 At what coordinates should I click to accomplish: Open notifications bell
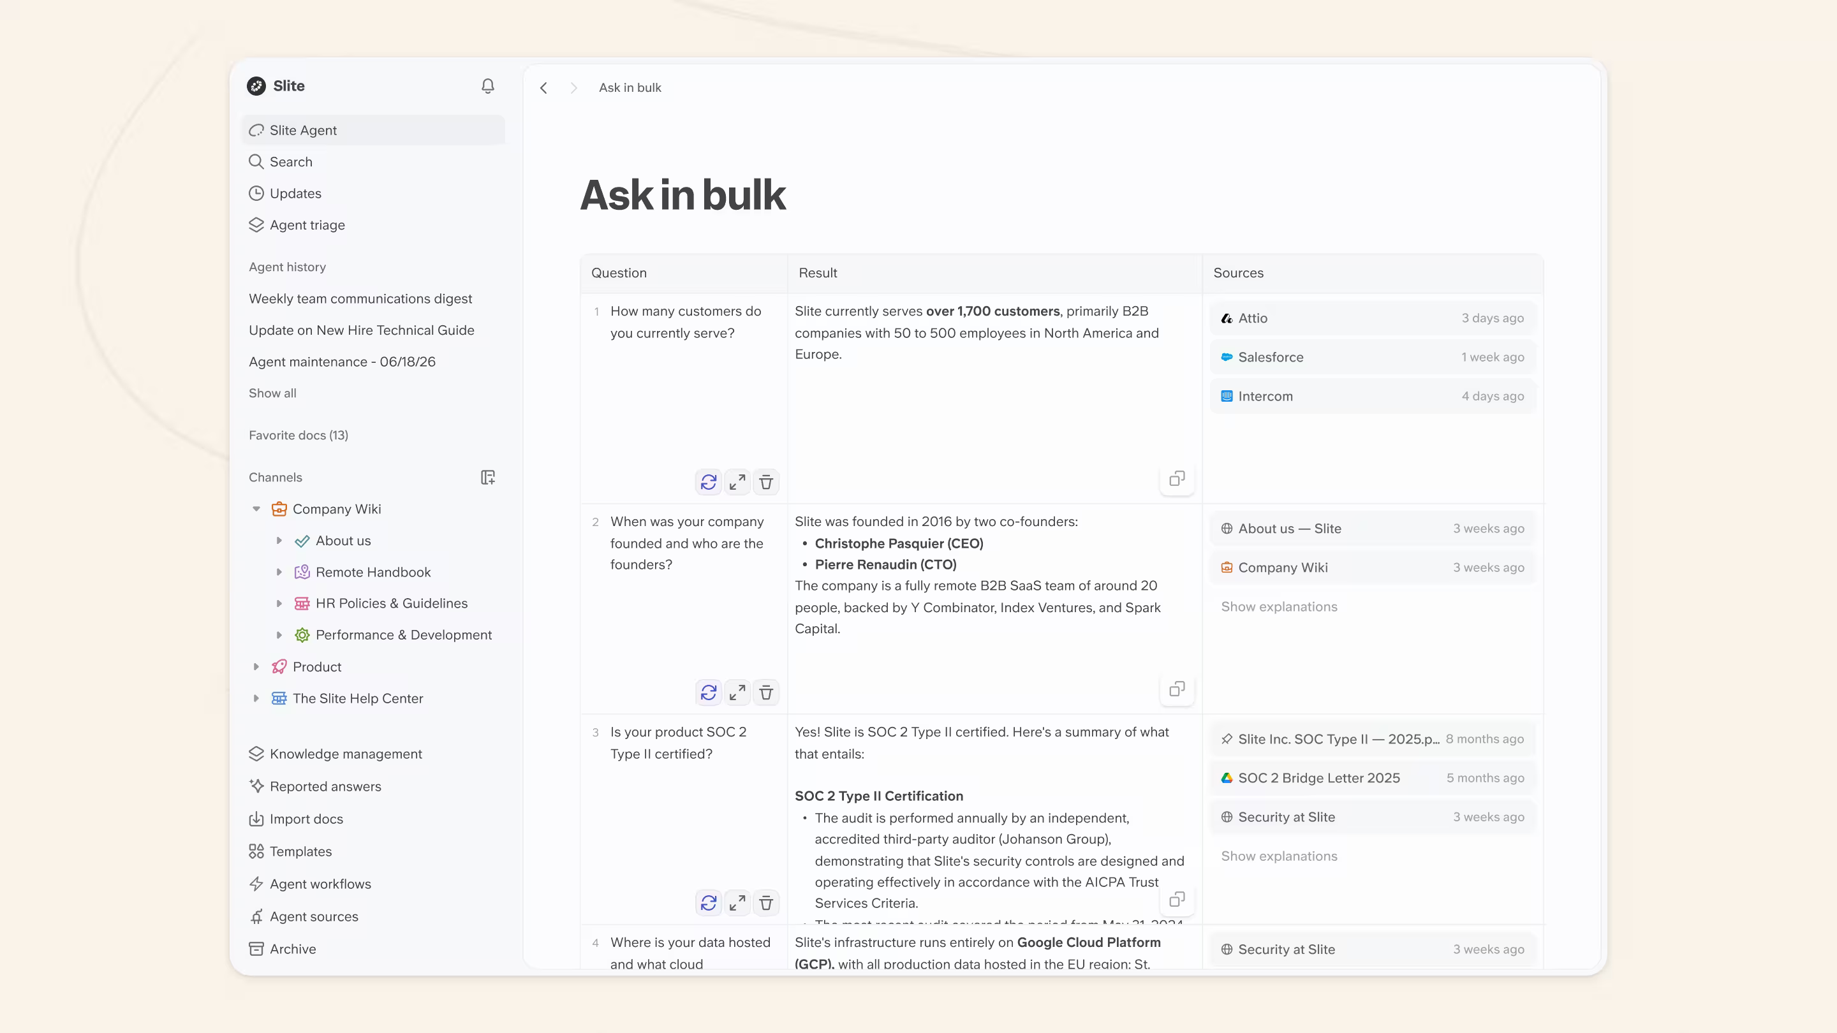[x=488, y=86]
